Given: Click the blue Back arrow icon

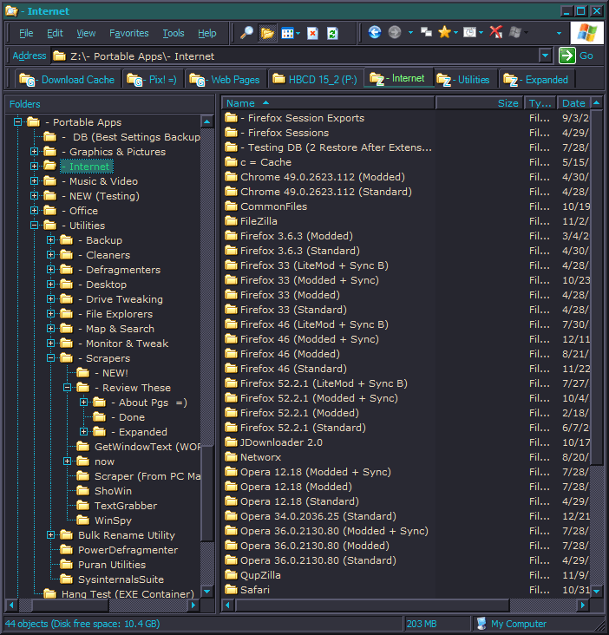Looking at the screenshot, I should coord(375,32).
